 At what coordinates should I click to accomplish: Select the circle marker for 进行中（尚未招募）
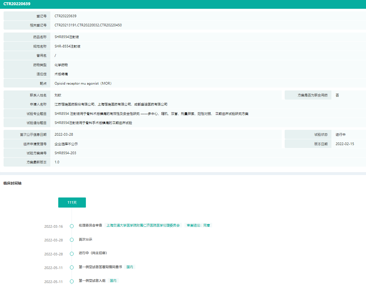[x=72, y=254]
